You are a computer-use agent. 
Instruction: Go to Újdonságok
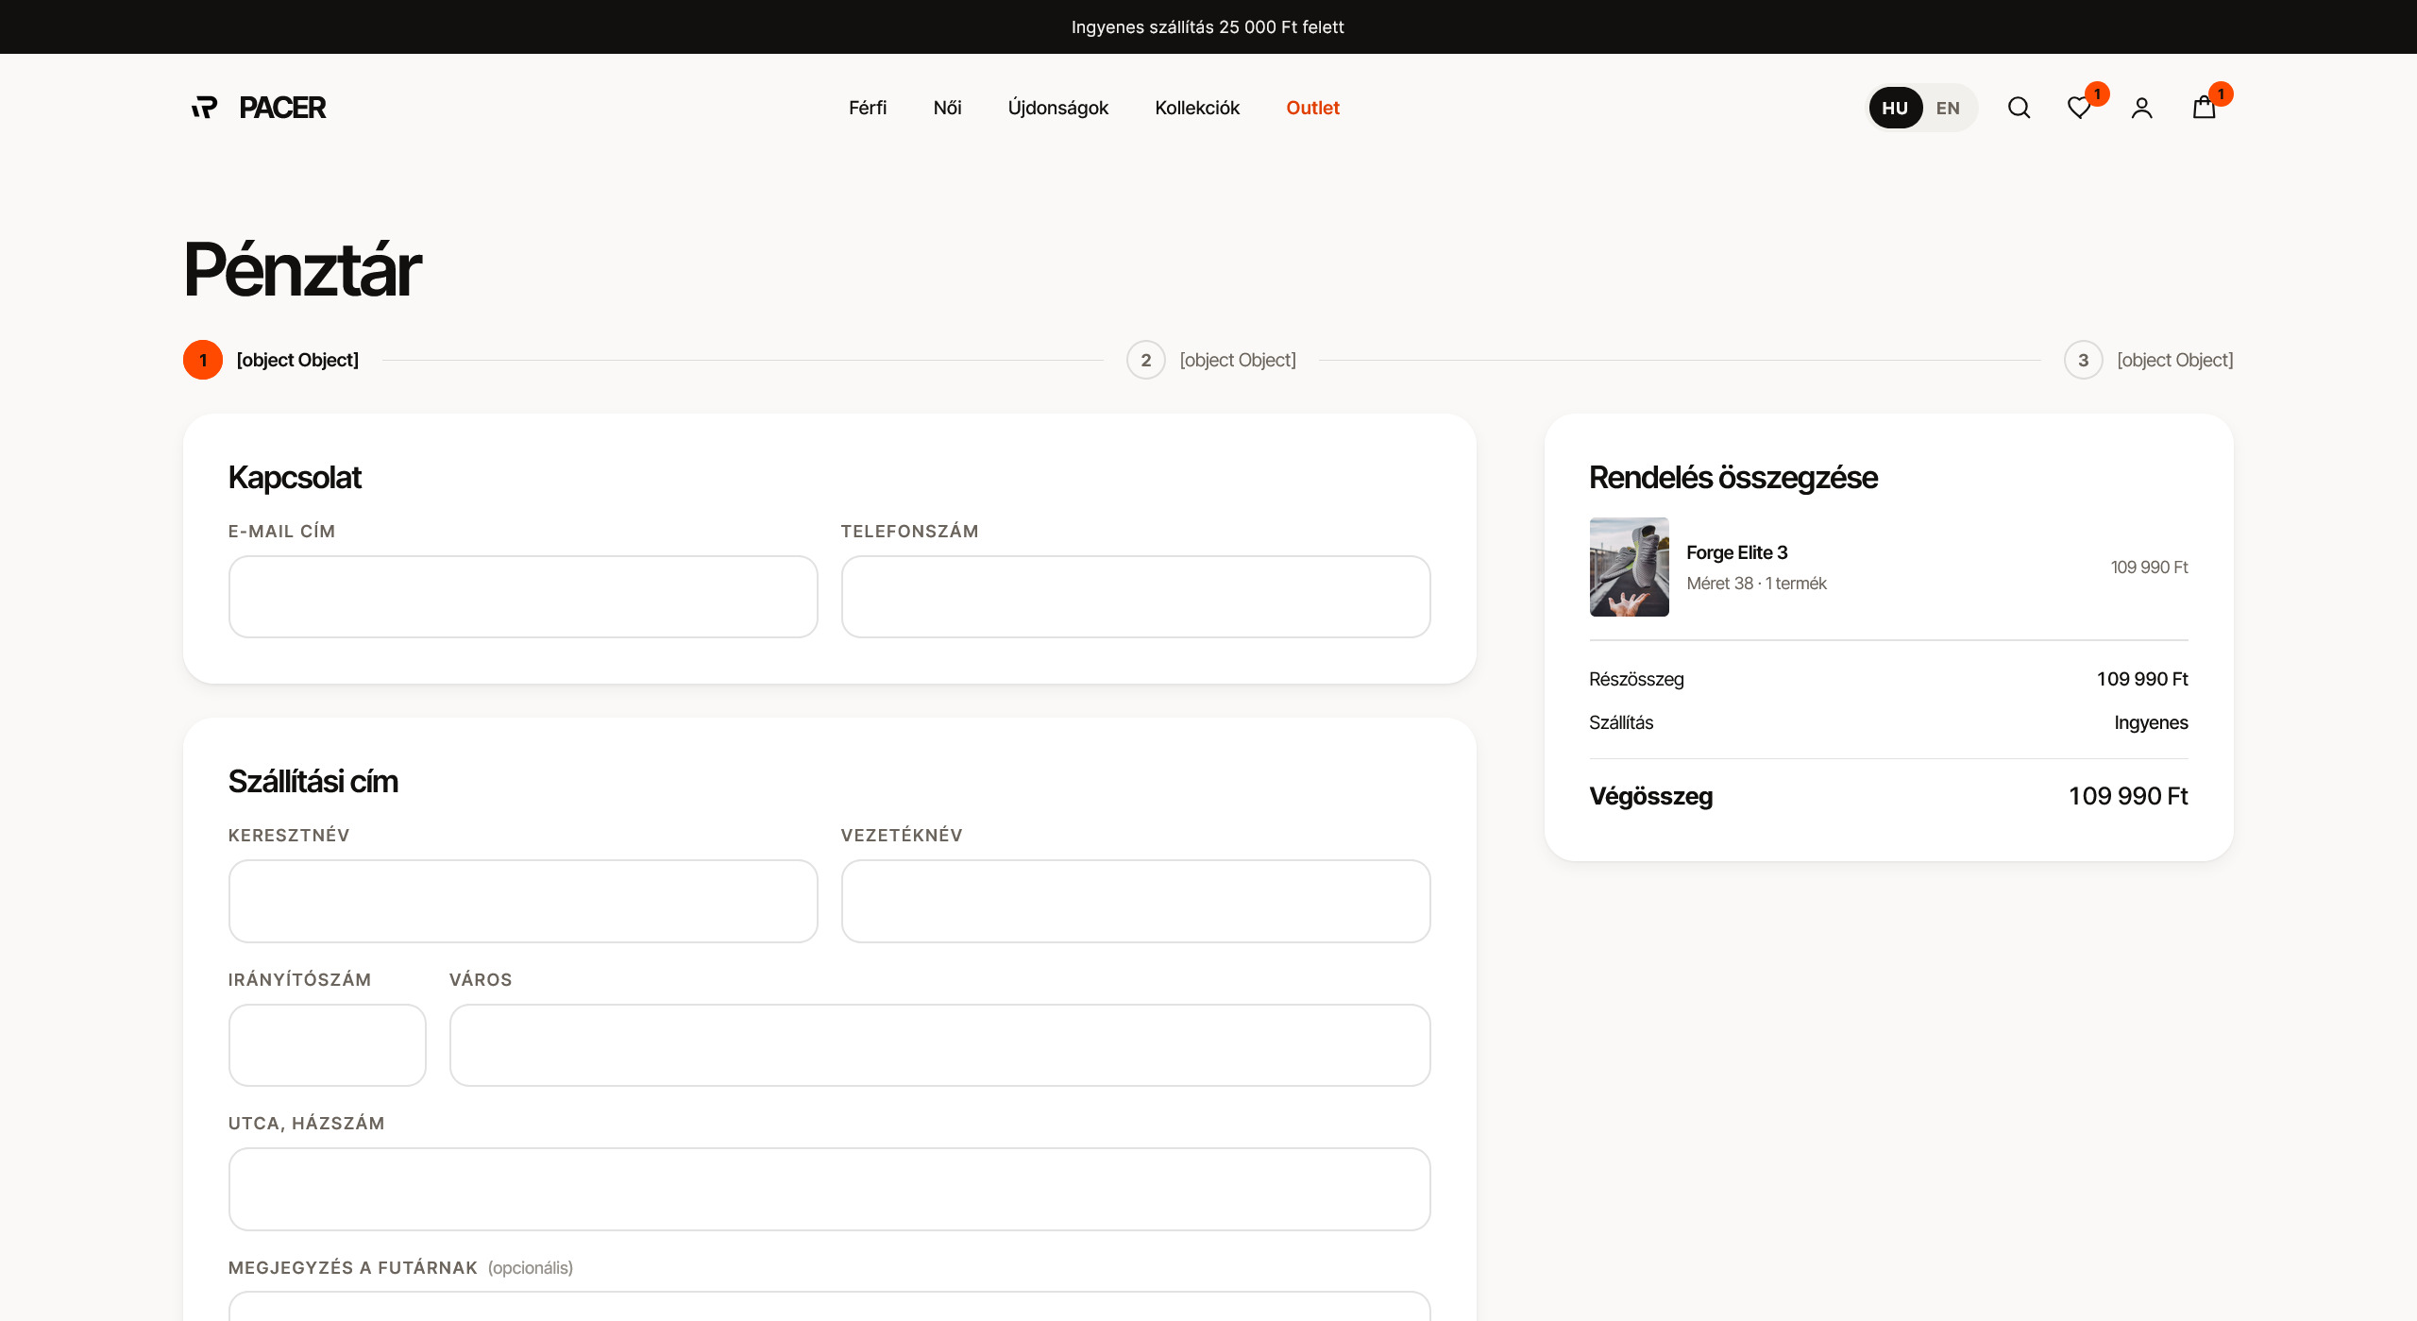click(x=1057, y=108)
